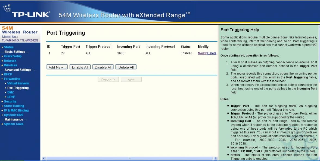Open Dynamic DNS settings page
The image size is (320, 161).
tap(14, 115)
